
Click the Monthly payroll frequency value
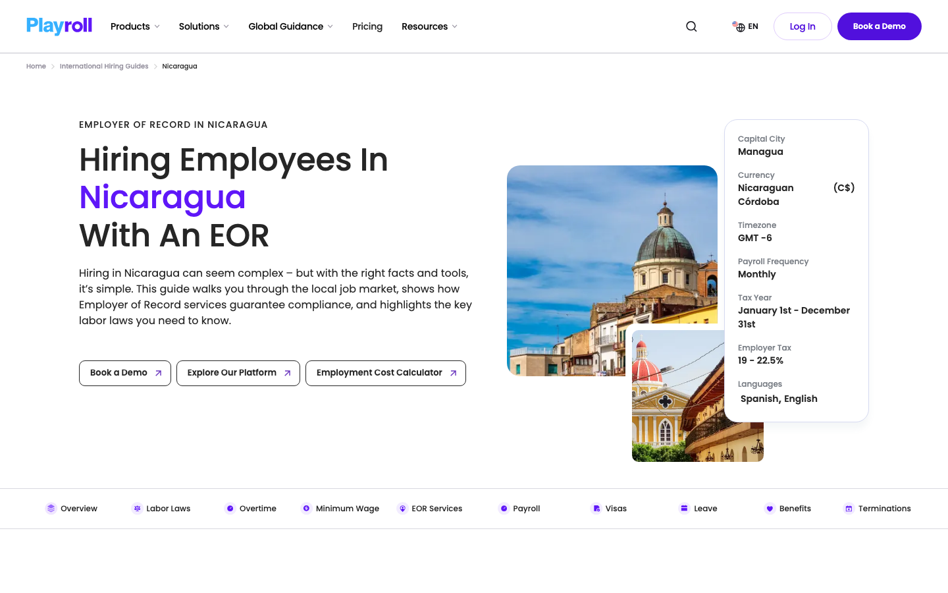pyautogui.click(x=757, y=274)
